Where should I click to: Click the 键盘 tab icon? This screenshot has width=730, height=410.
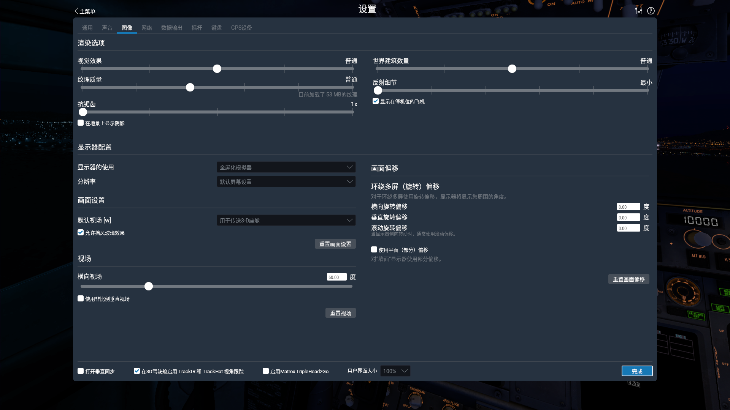(x=217, y=28)
